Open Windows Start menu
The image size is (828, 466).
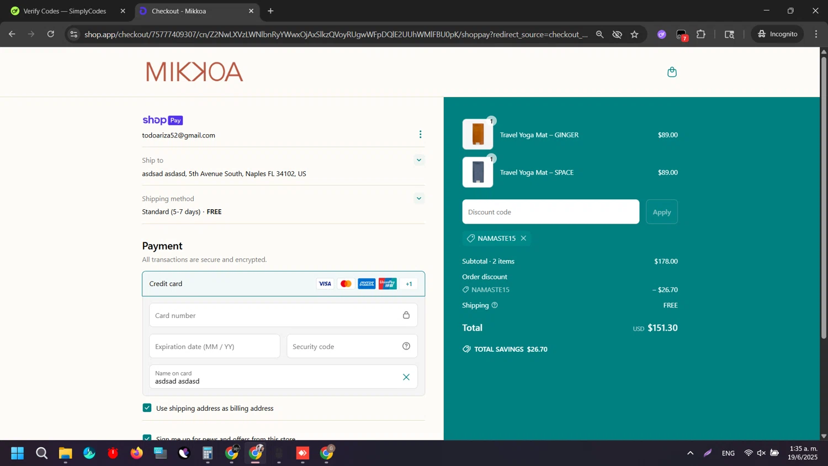click(x=18, y=453)
